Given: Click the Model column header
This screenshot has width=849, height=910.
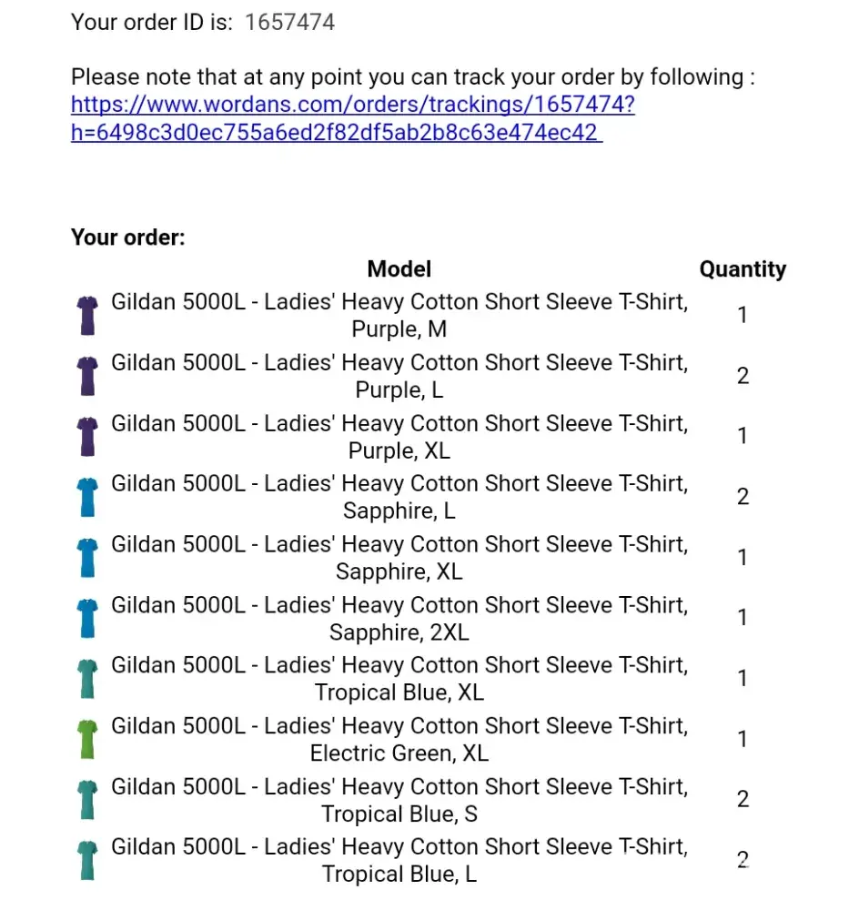Looking at the screenshot, I should pos(399,269).
